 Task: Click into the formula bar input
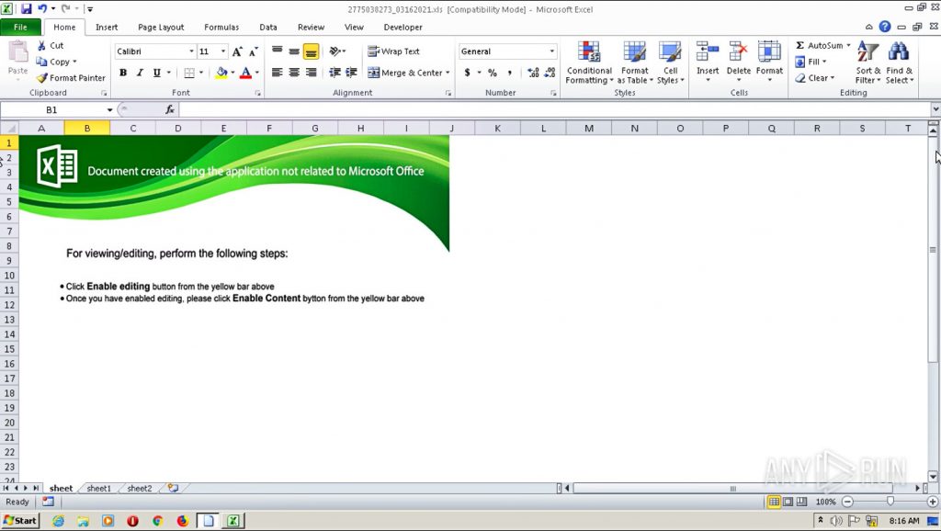(551, 109)
